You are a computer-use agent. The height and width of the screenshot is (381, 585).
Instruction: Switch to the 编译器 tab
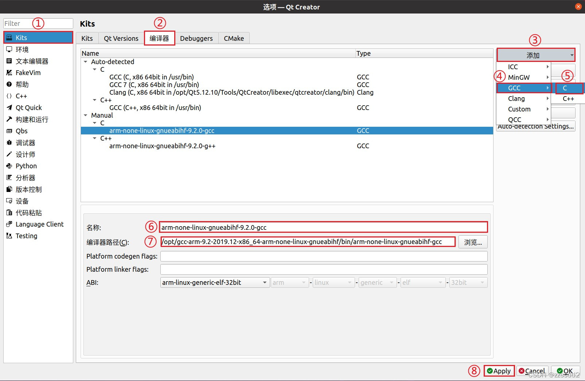tap(159, 38)
